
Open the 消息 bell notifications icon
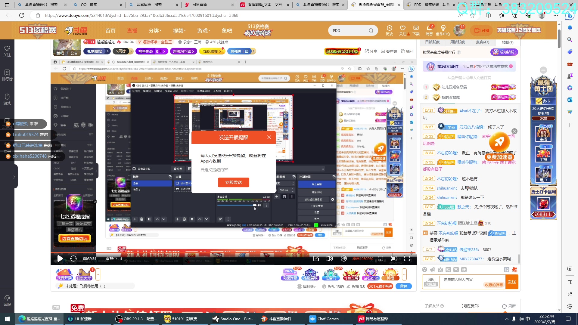coord(429,30)
